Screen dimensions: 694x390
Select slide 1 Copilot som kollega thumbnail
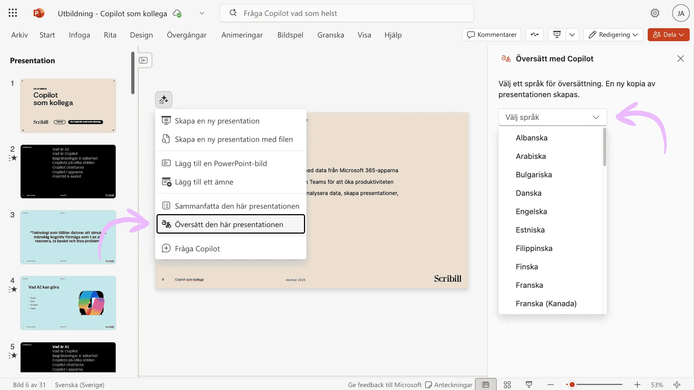[x=68, y=106]
